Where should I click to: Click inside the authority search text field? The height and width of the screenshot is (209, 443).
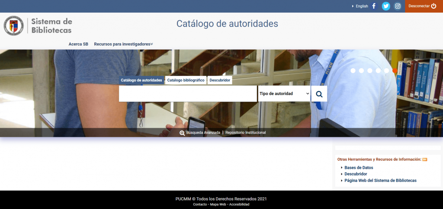tap(188, 94)
